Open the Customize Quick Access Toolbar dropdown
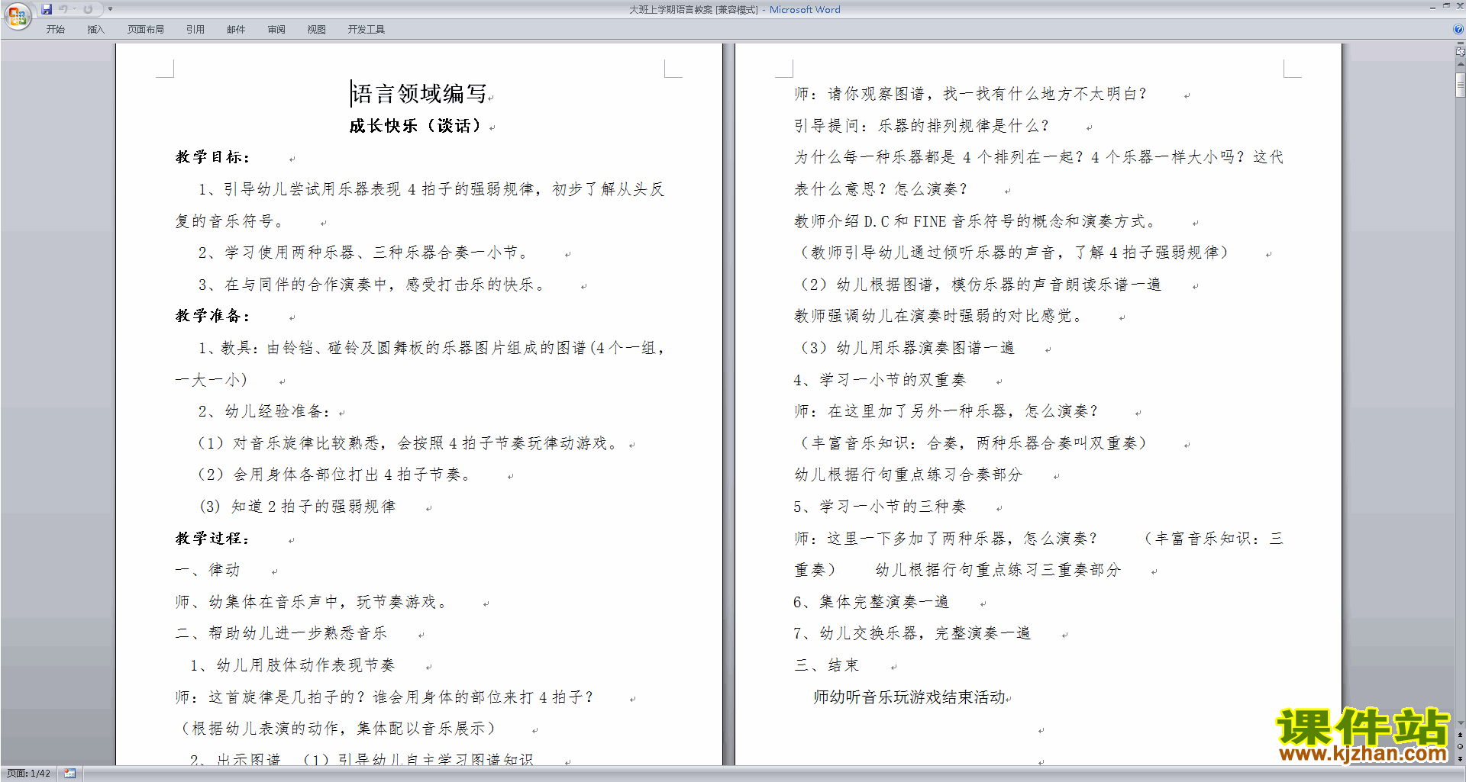This screenshot has height=782, width=1466. [110, 9]
